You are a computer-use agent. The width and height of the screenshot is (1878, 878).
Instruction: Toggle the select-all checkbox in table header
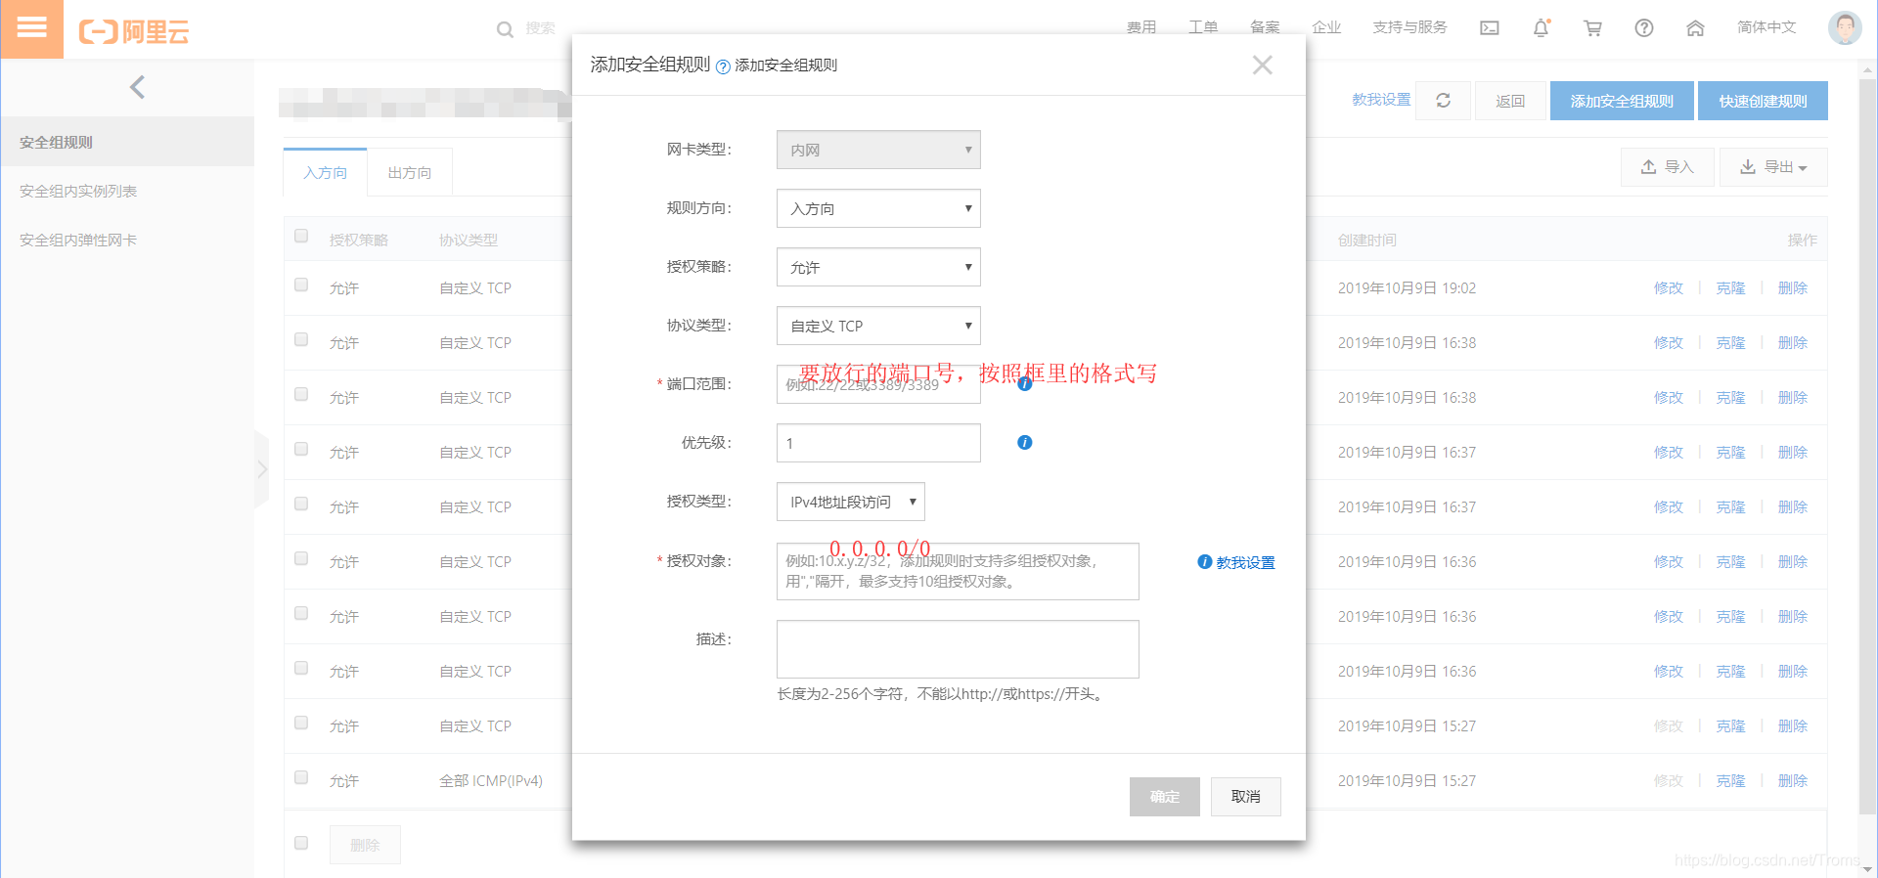pyautogui.click(x=301, y=236)
